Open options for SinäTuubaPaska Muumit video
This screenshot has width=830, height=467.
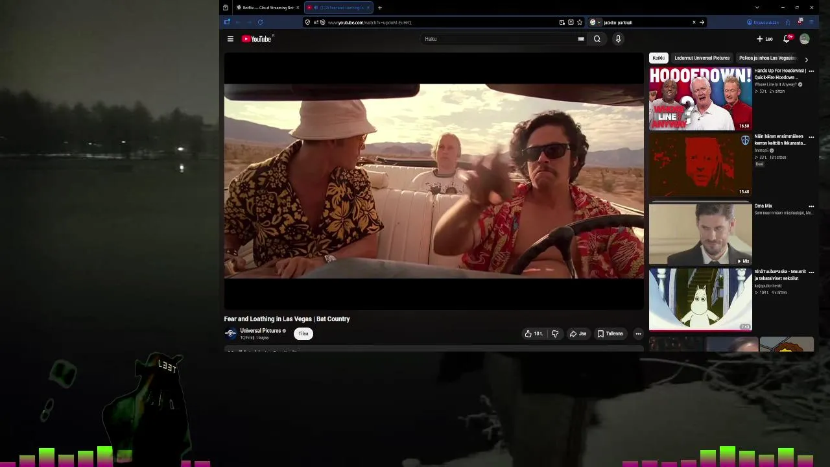pos(811,272)
